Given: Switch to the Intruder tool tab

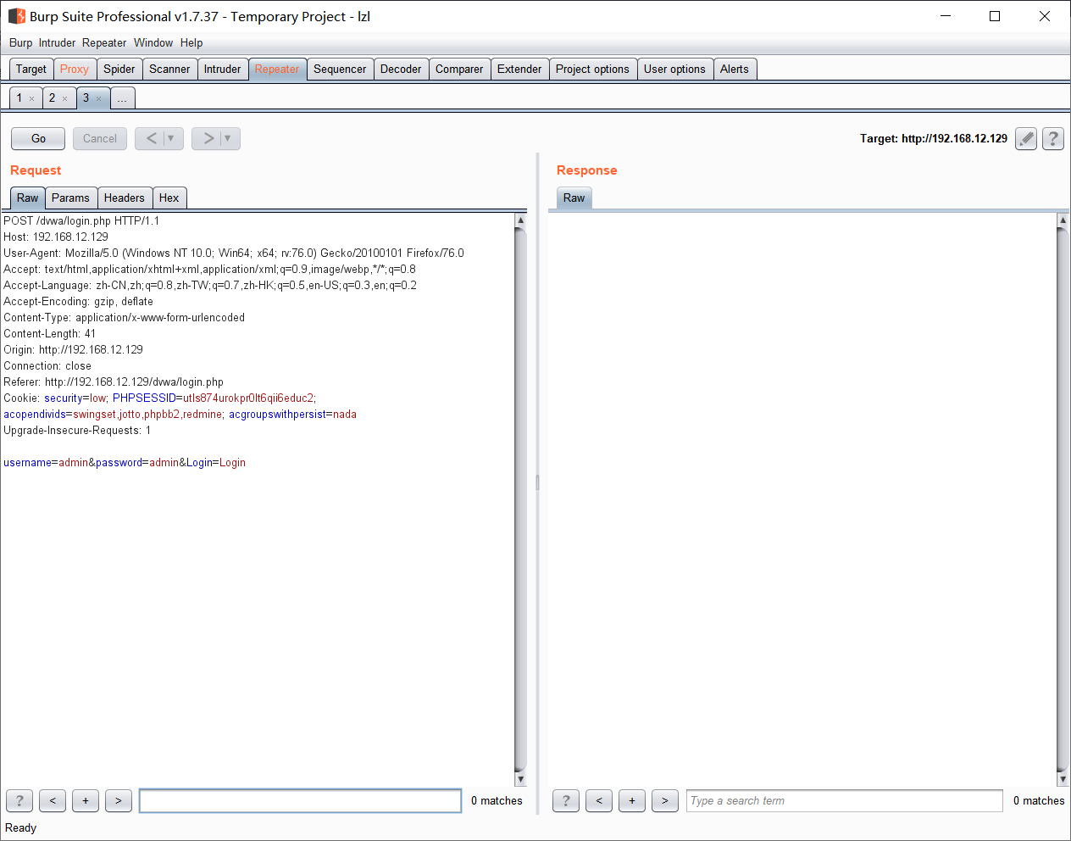Looking at the screenshot, I should click(223, 70).
